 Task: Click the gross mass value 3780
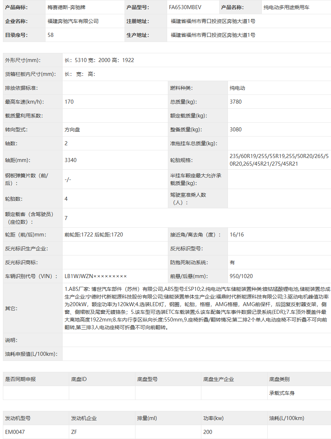[236, 102]
